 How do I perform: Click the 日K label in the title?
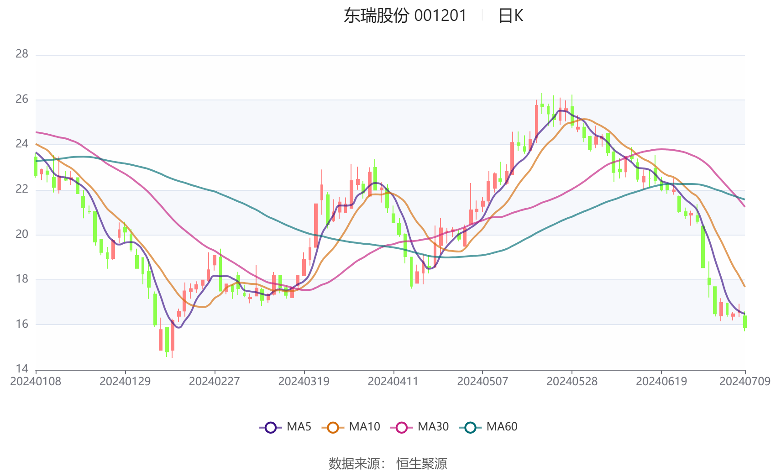(510, 16)
